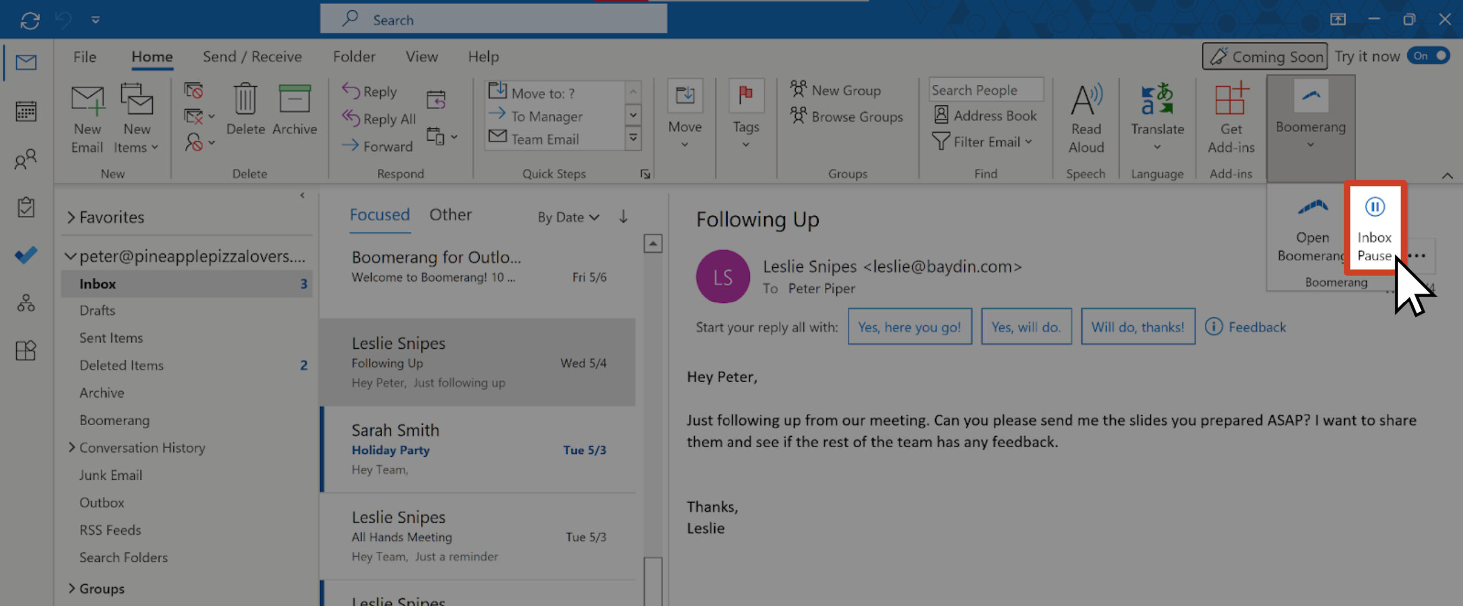Click New Group

coord(835,90)
